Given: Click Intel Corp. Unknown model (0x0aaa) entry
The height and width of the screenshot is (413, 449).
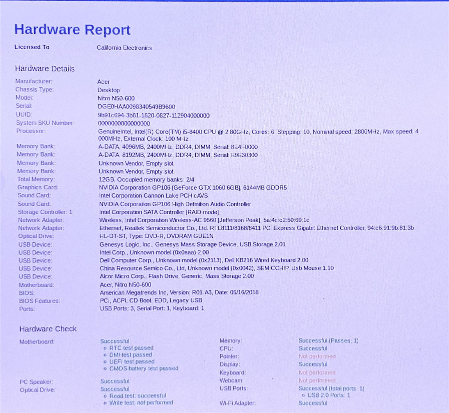Looking at the screenshot, I should pyautogui.click(x=154, y=252).
